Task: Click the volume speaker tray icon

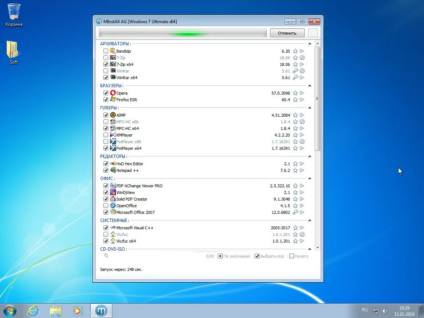Action: tap(385, 311)
